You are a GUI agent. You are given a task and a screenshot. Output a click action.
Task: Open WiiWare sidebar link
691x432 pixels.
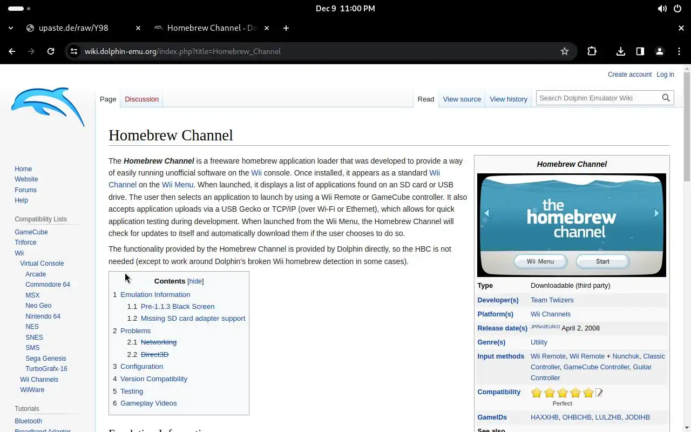pyautogui.click(x=32, y=390)
